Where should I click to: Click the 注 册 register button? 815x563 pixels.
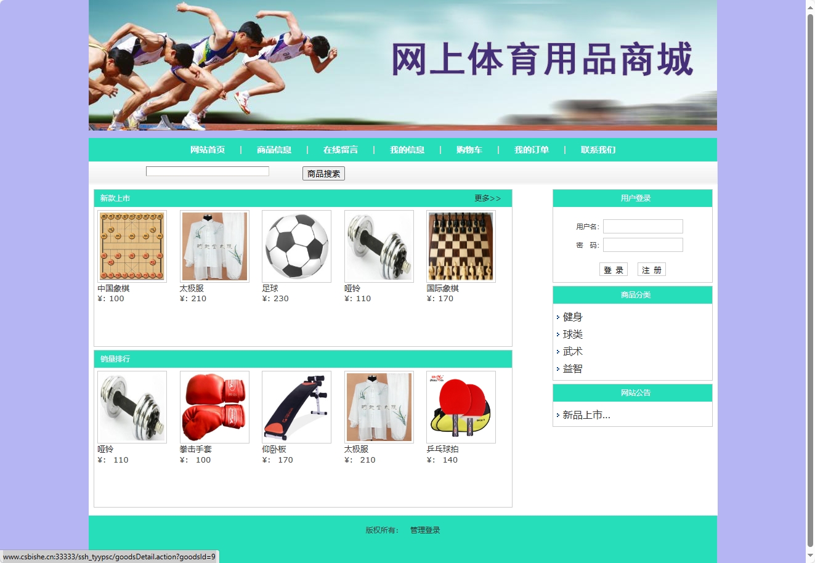tap(651, 269)
